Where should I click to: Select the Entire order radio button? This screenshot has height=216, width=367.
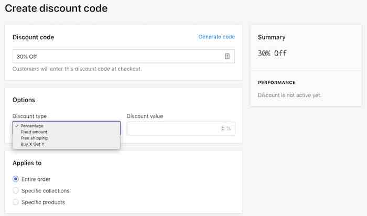click(x=16, y=179)
